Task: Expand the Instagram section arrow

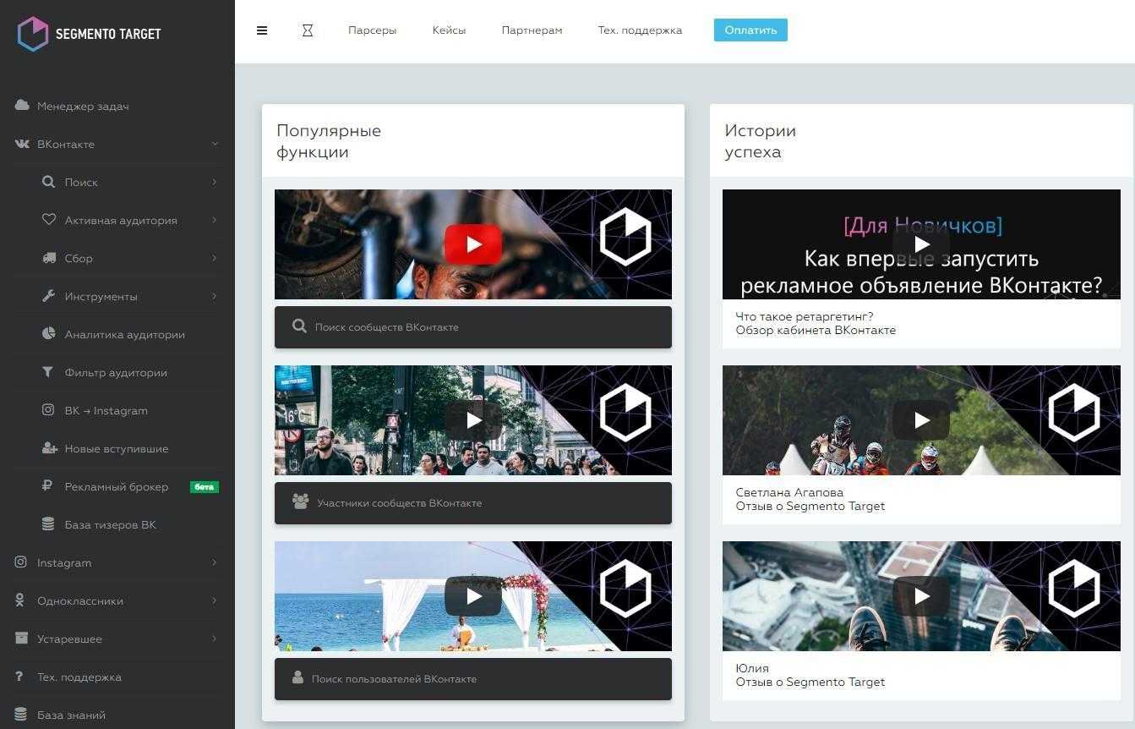Action: (x=215, y=562)
